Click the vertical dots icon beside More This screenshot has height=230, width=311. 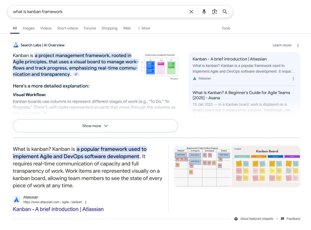pyautogui.click(x=139, y=28)
